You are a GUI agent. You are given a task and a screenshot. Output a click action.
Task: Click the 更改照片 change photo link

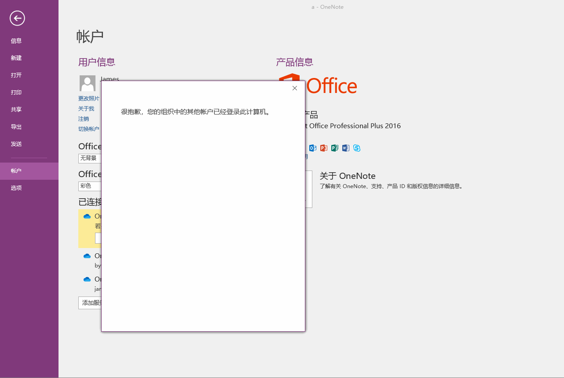pos(89,99)
